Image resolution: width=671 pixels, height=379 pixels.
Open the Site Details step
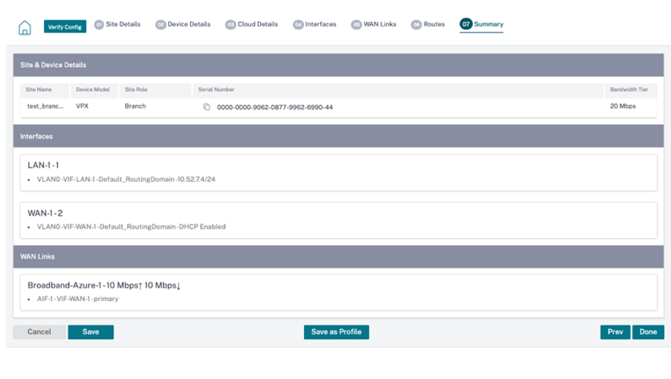coord(118,24)
